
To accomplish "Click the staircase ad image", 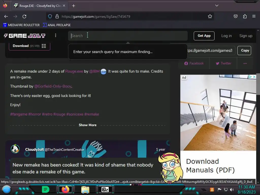I will [x=218, y=112].
